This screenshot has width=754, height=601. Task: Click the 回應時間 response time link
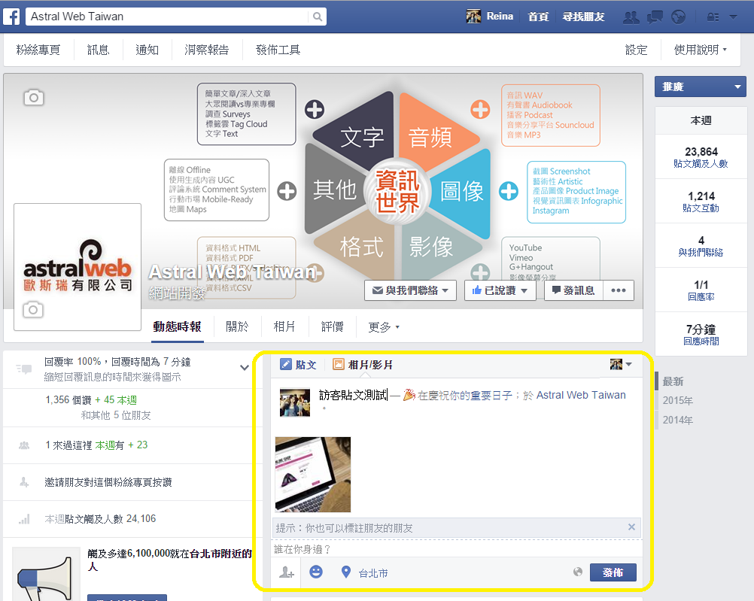coord(701,341)
